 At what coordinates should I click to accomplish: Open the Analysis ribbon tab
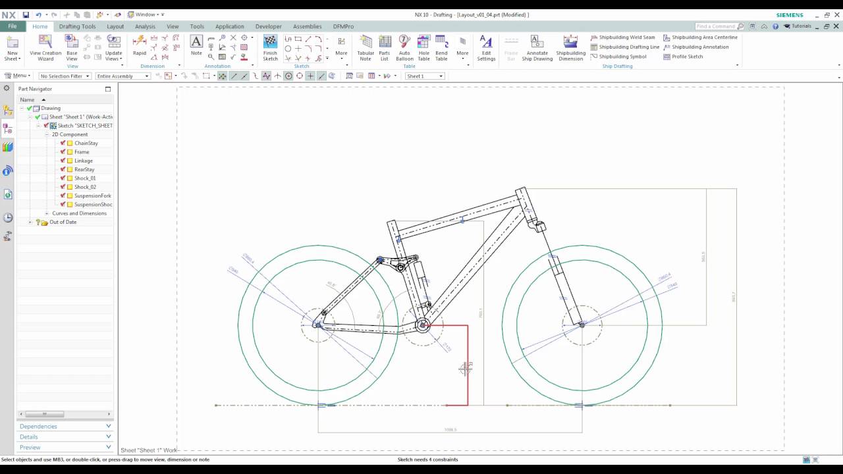(x=145, y=26)
